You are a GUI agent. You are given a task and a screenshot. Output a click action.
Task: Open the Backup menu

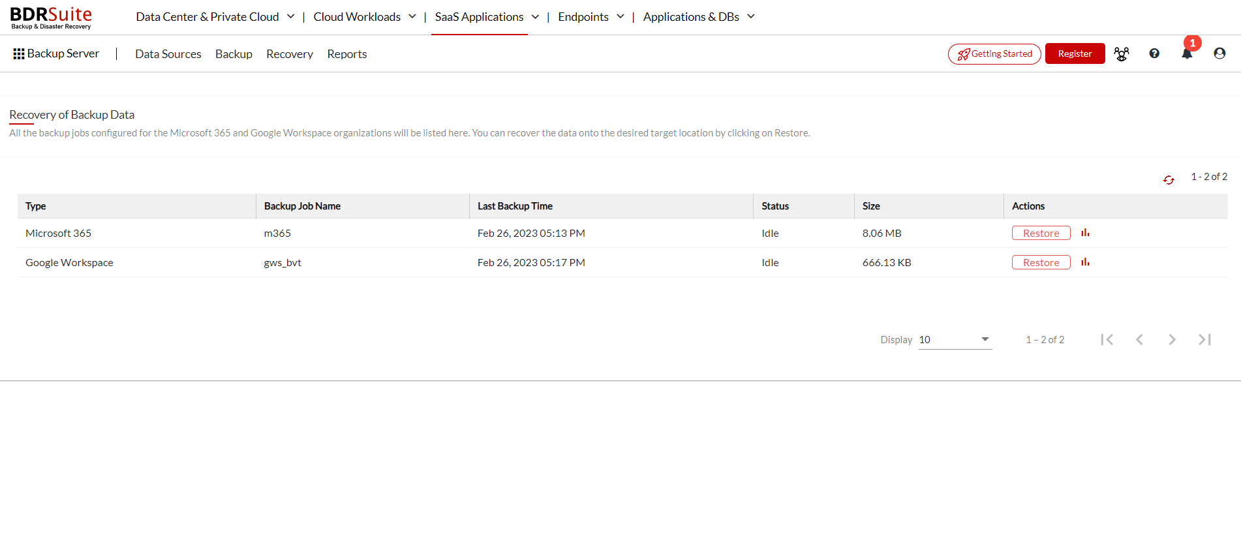[234, 54]
